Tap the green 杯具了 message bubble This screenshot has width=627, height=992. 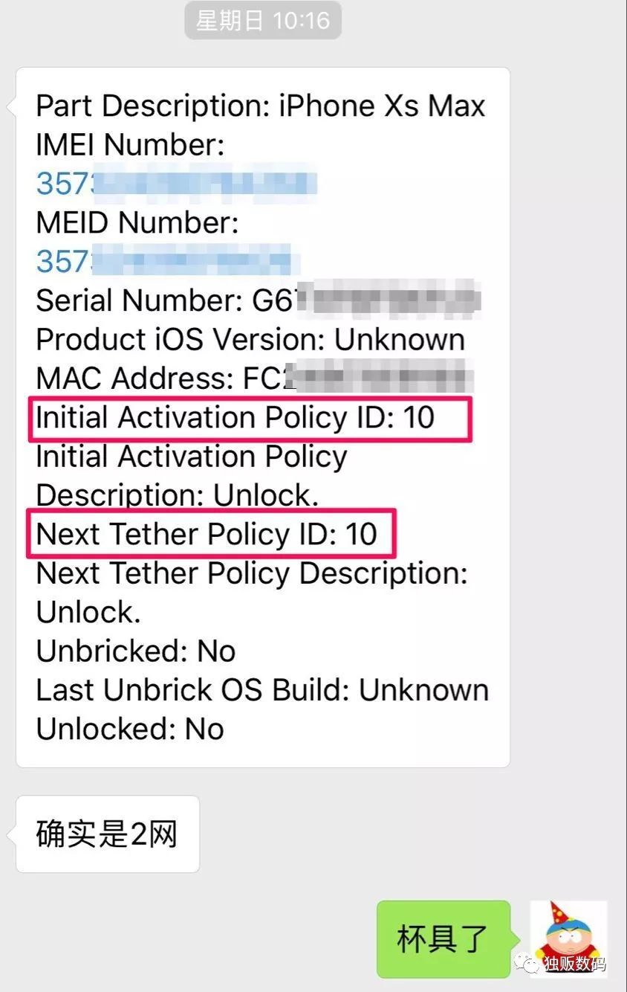point(444,939)
